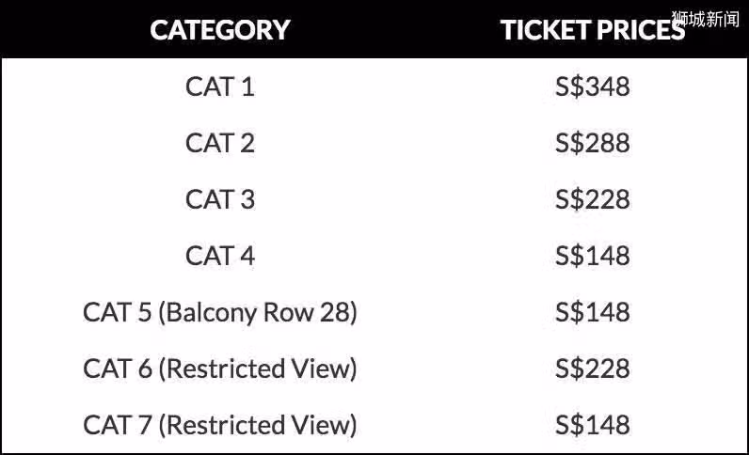Screen dimensions: 749x455
Task: Click the S$148 price for CAT 7
Action: tap(592, 424)
